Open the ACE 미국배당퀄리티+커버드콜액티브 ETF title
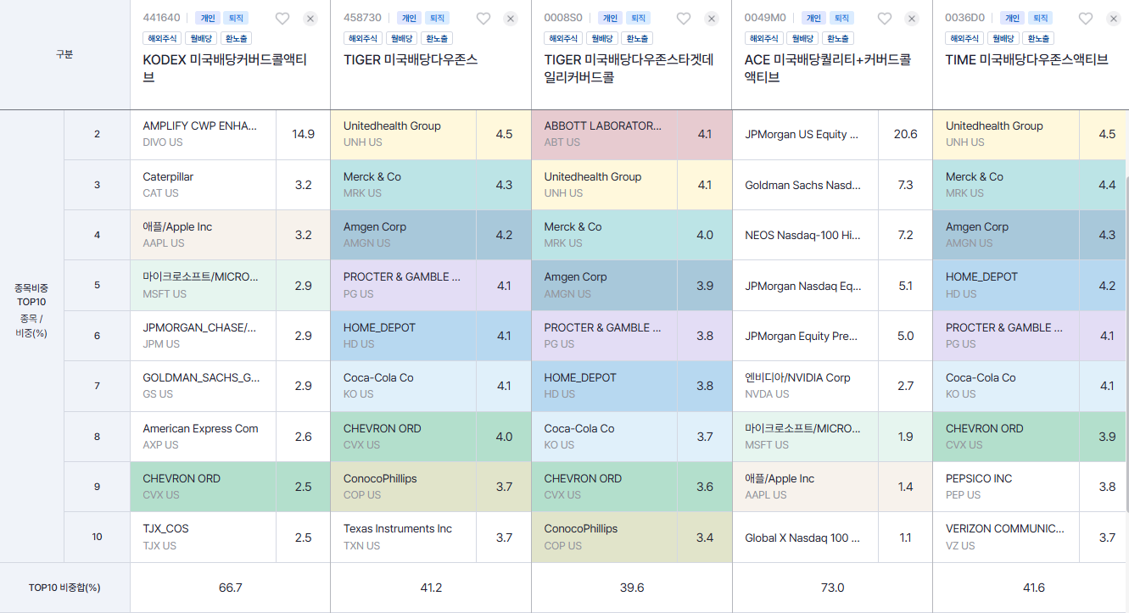This screenshot has height=613, width=1129. pyautogui.click(x=828, y=68)
